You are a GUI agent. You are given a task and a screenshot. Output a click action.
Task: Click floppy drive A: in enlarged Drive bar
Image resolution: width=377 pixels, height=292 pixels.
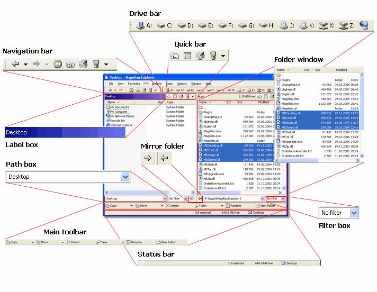coord(144,25)
